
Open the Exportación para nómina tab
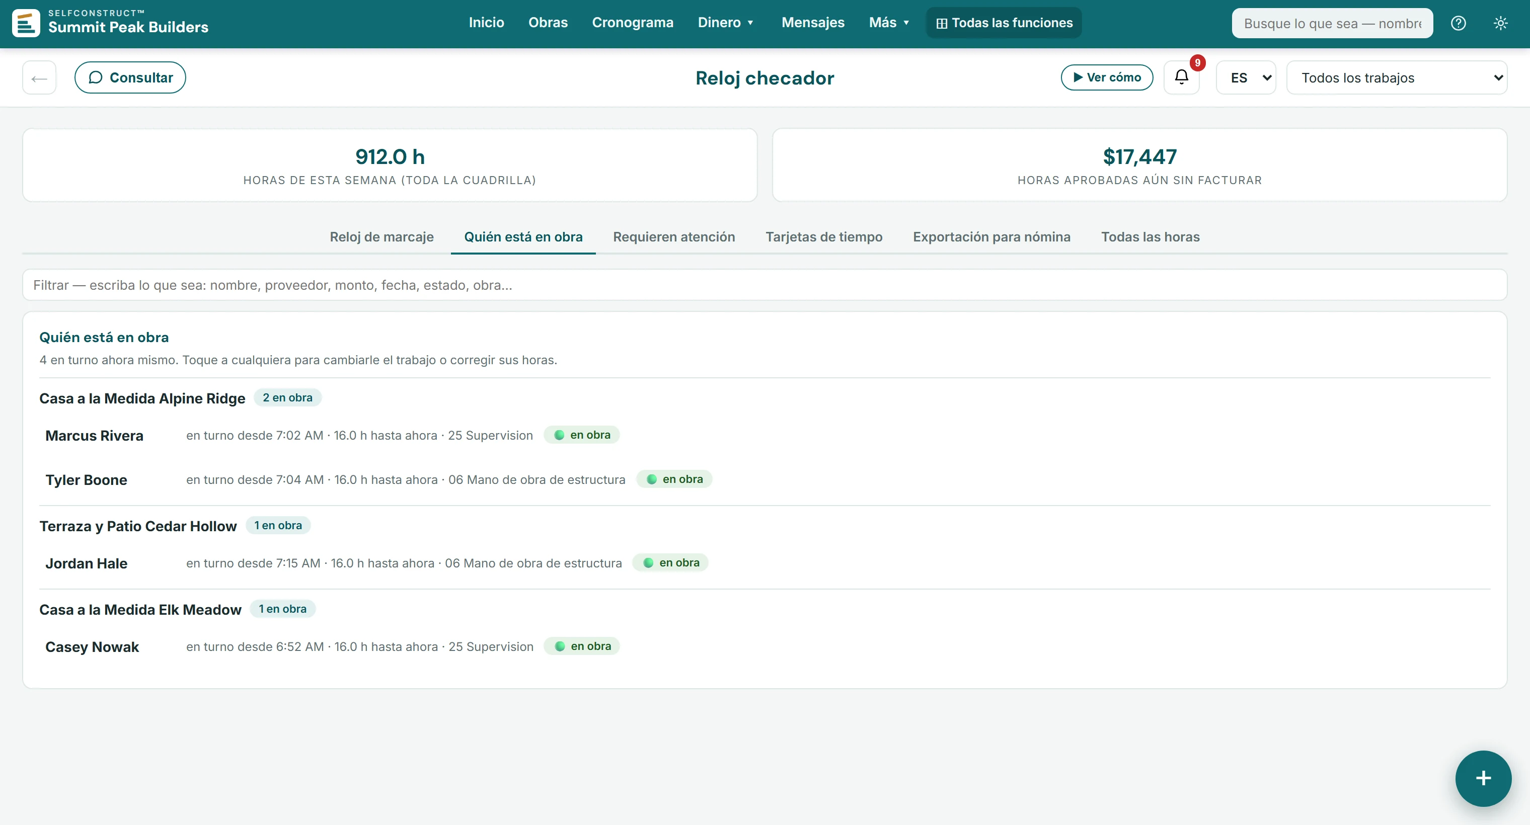click(x=991, y=237)
